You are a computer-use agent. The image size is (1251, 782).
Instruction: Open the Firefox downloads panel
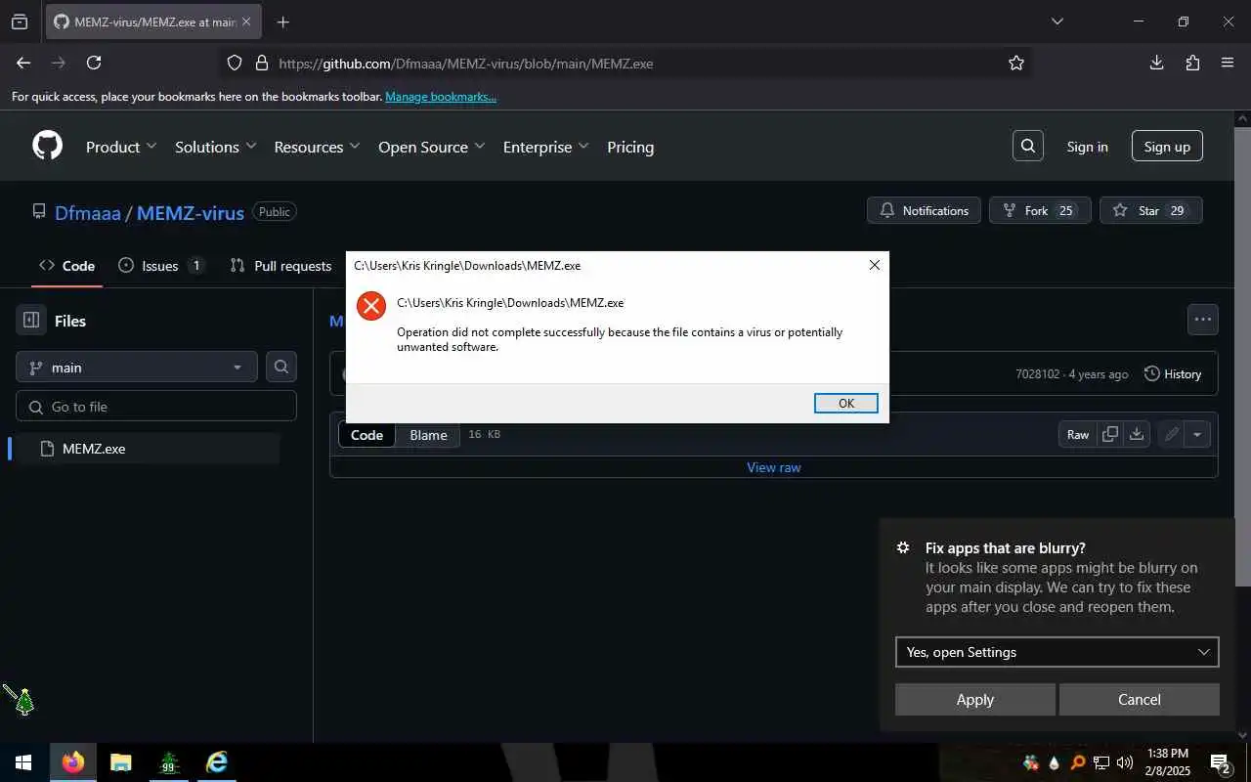pos(1156,63)
